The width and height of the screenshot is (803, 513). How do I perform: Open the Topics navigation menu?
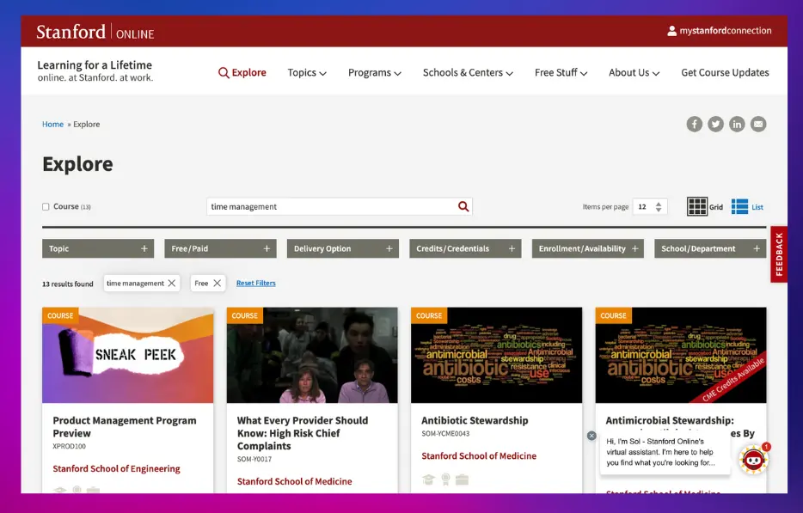click(306, 73)
